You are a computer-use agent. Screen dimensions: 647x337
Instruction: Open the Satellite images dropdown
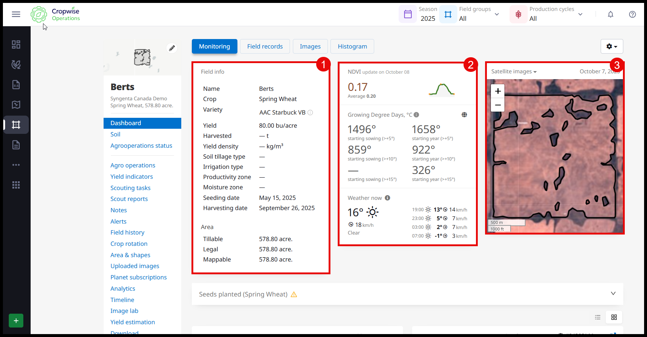click(x=514, y=71)
